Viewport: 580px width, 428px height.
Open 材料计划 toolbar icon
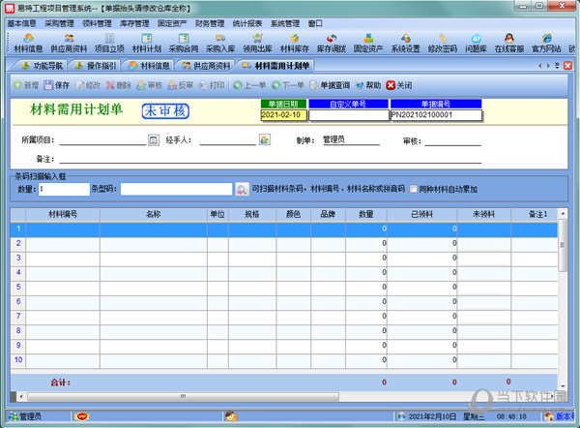point(147,43)
